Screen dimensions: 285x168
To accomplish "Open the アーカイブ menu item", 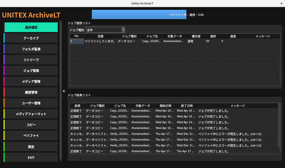I will pyautogui.click(x=31, y=38).
